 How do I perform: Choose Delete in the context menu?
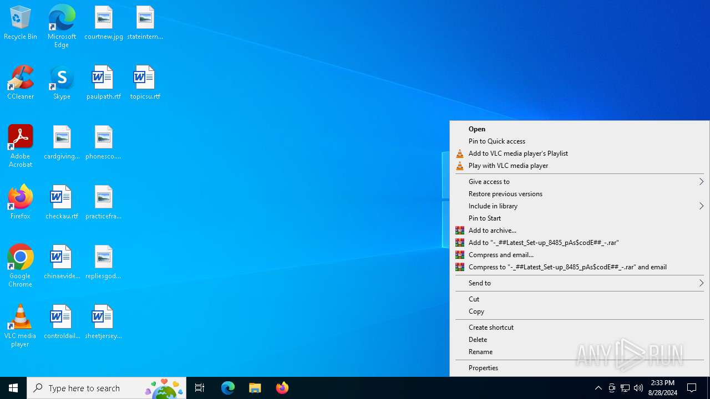coord(580,340)
